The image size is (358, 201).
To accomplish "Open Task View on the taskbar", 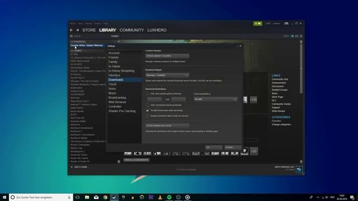I will (x=78, y=197).
